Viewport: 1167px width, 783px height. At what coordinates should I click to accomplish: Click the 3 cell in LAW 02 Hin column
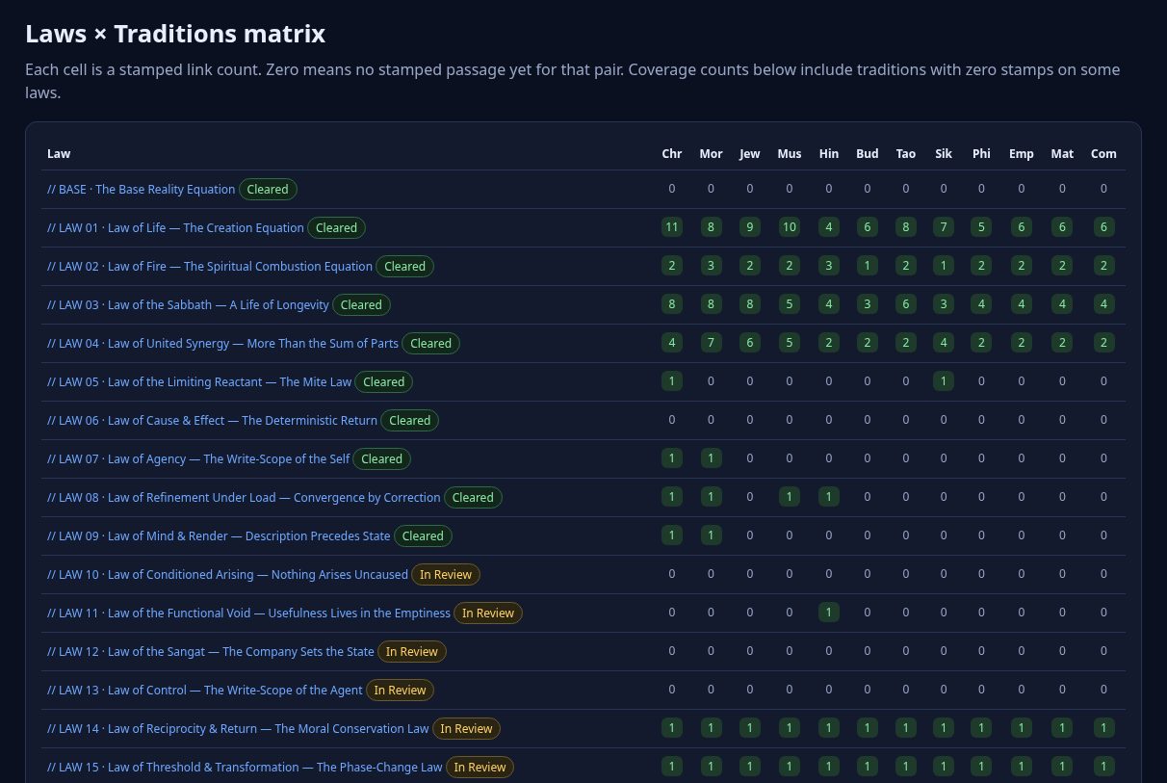pyautogui.click(x=829, y=266)
